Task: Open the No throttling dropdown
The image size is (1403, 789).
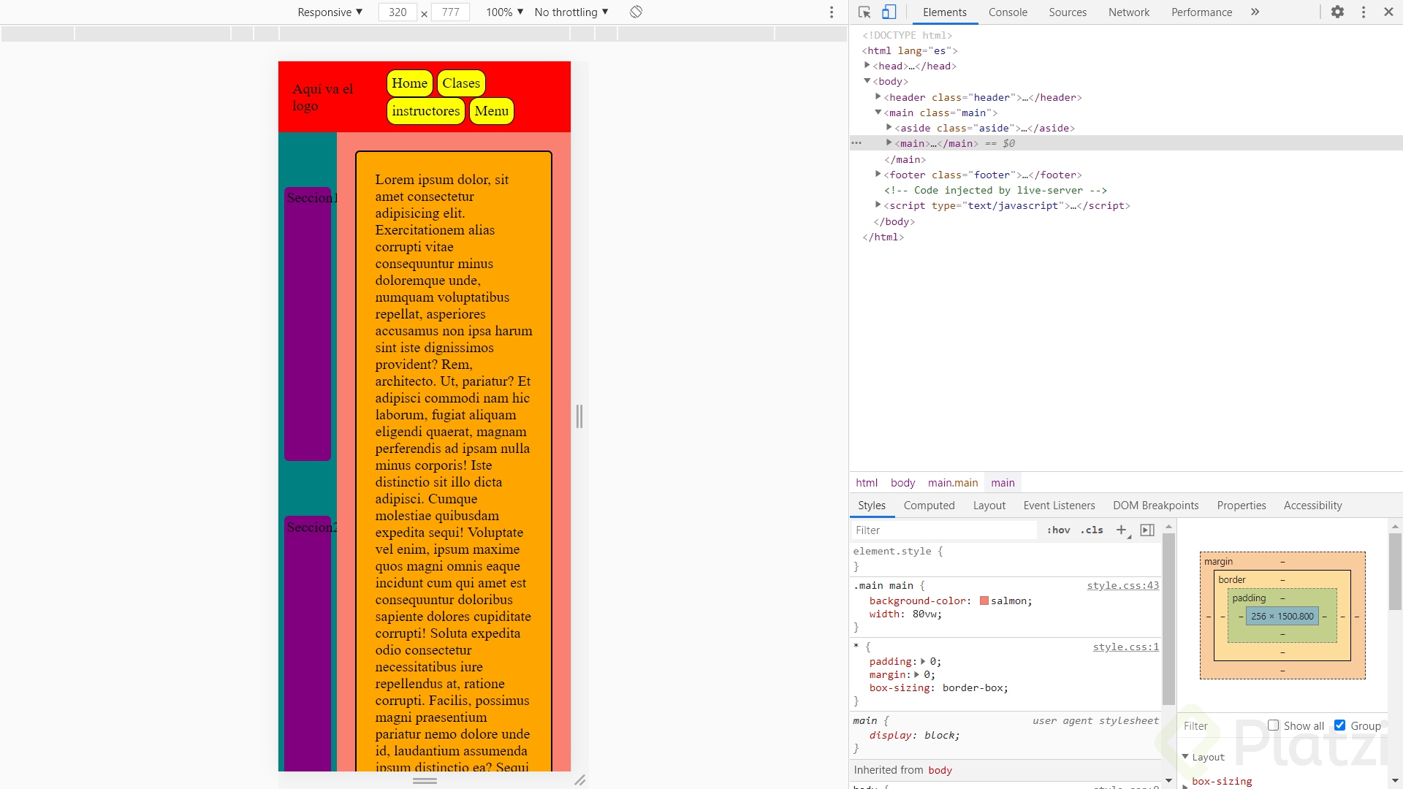Action: pos(570,12)
